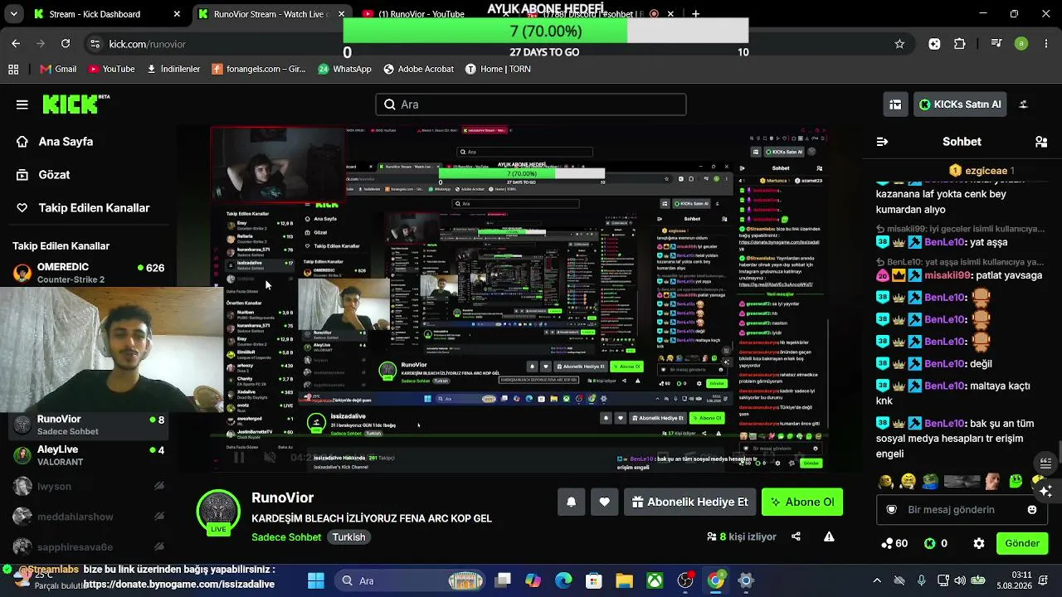Collapse the chat panel with the arrow icon
The height and width of the screenshot is (597, 1062).
(882, 142)
